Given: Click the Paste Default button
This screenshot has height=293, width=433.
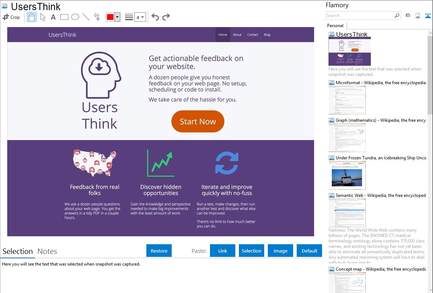Looking at the screenshot, I should [309, 251].
